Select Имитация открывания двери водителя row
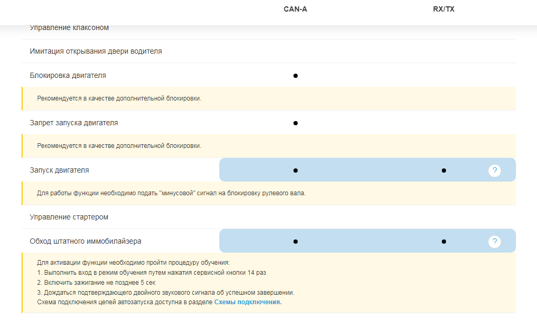Viewport: 537px width, 320px height. pos(96,52)
